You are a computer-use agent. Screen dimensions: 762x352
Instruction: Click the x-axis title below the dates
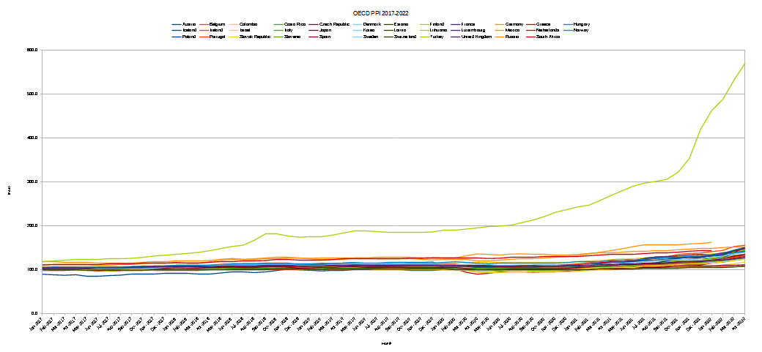pos(386,343)
